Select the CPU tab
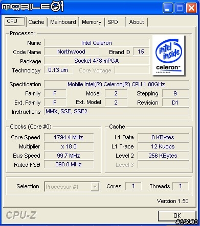Screen dimensions: 200x226 click(15, 21)
